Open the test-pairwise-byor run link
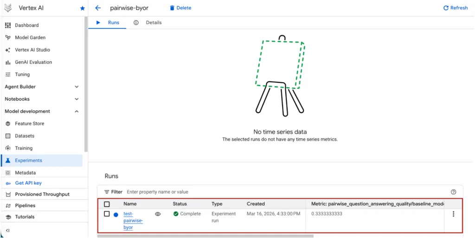 pyautogui.click(x=133, y=220)
